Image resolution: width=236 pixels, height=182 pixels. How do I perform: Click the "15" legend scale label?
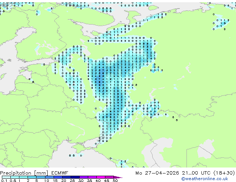click(55, 181)
